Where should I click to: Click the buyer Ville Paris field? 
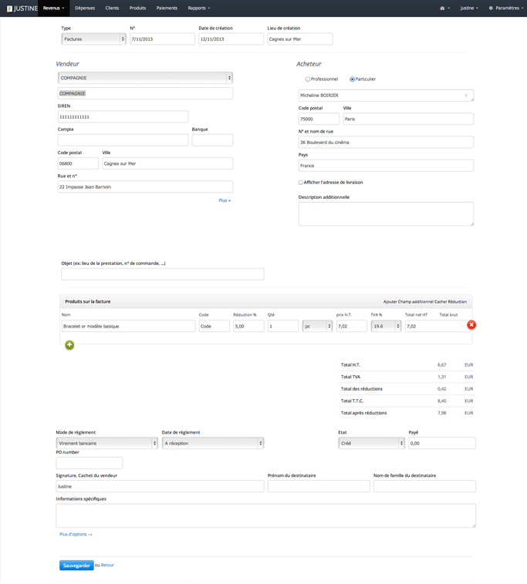tap(408, 119)
